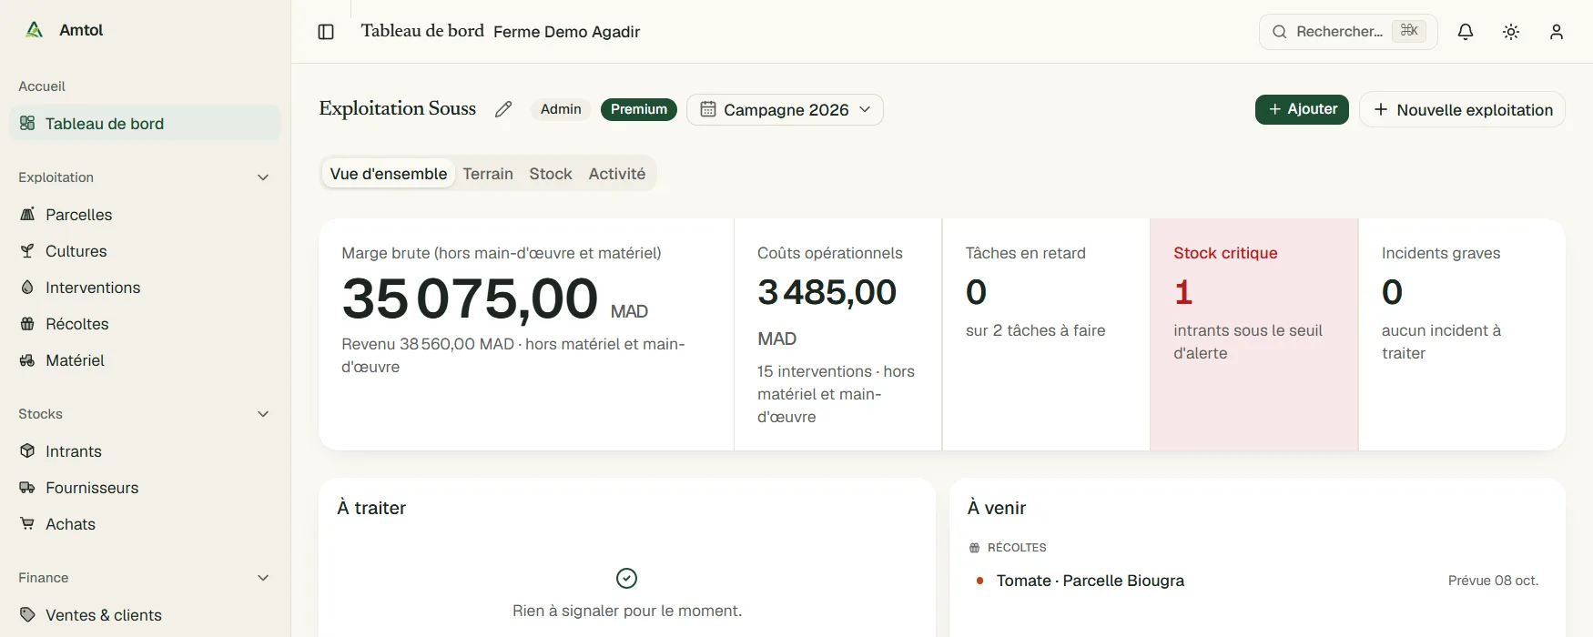Click the pencil icon beside Exploitation Souss
The image size is (1593, 637).
503,109
